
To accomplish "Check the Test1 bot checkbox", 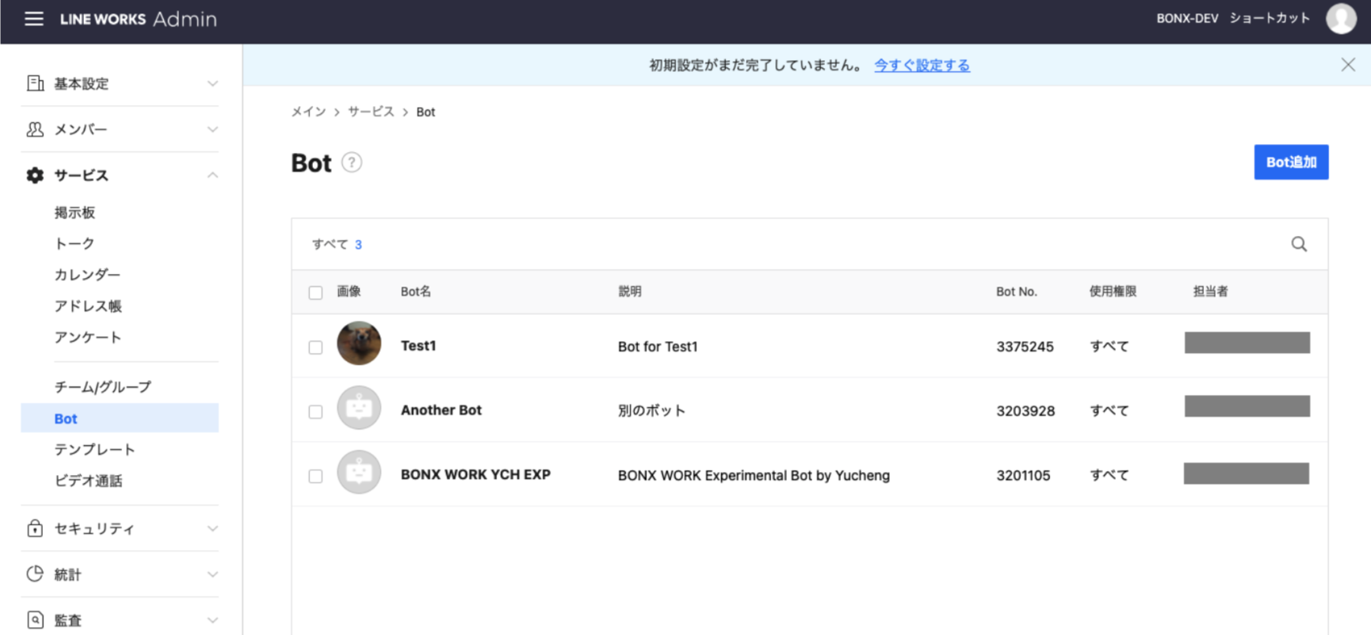I will [315, 348].
